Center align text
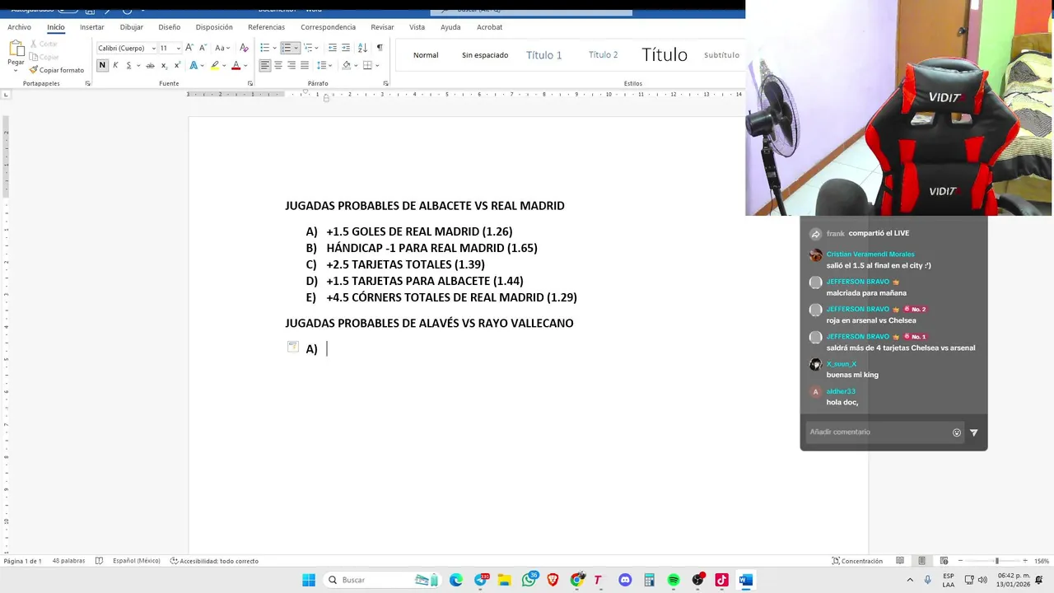The width and height of the screenshot is (1054, 593). pyautogui.click(x=278, y=65)
